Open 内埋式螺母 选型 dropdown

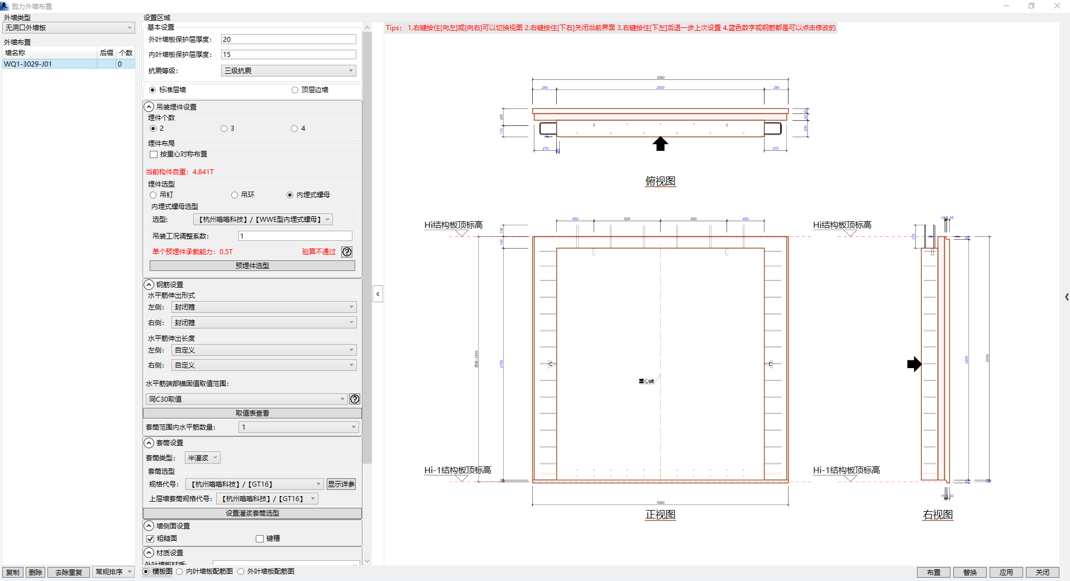(263, 220)
